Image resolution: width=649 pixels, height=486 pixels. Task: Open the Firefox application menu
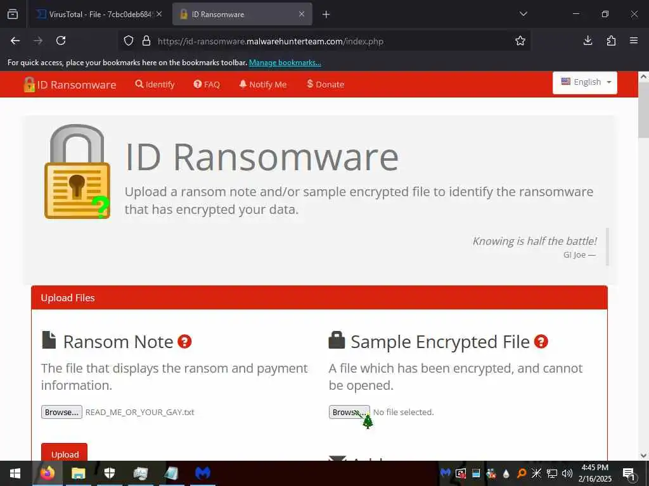[x=634, y=40]
